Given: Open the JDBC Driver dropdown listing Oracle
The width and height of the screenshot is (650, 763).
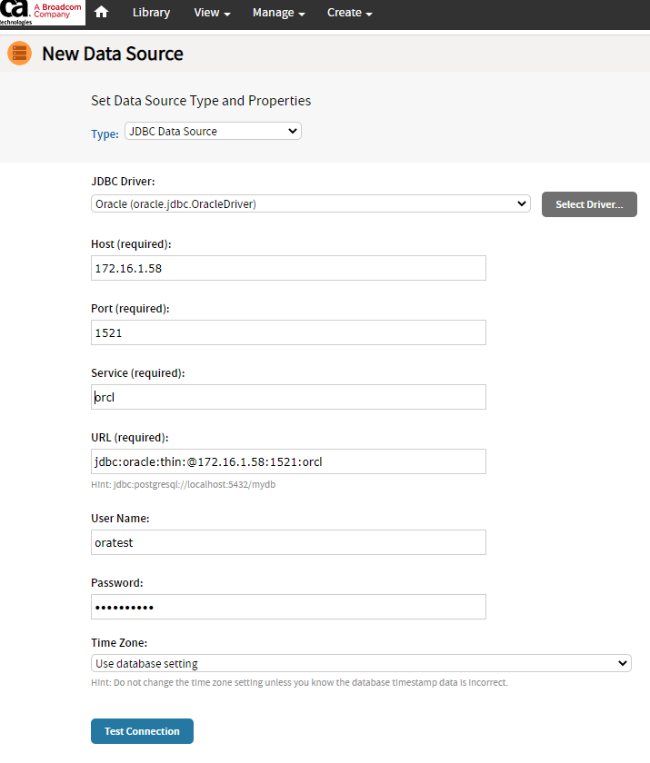Looking at the screenshot, I should click(x=309, y=203).
